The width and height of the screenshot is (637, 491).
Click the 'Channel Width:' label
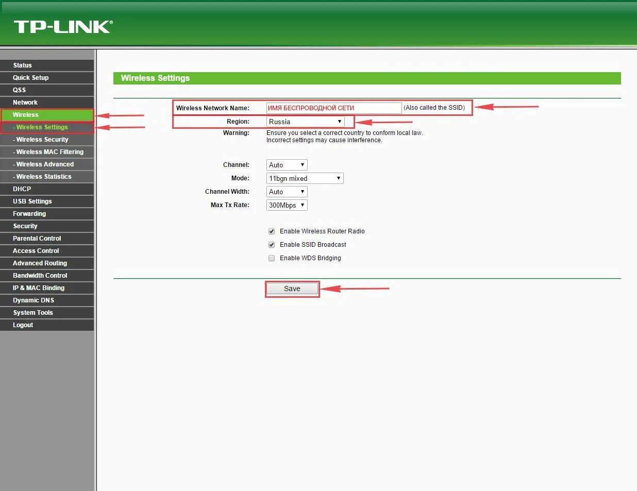coord(227,192)
